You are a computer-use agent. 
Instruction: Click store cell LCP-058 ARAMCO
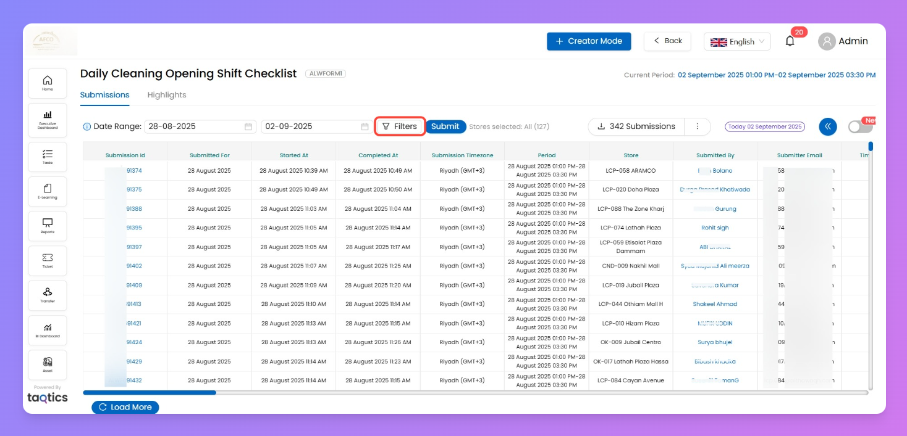tap(631, 171)
